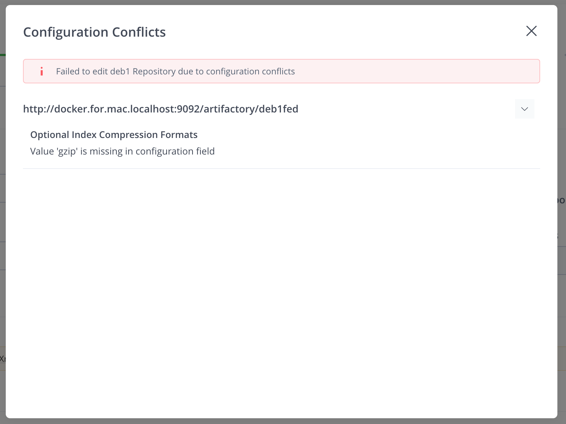
Task: Click the downward chevron icon beside the repository URL
Action: tap(524, 109)
